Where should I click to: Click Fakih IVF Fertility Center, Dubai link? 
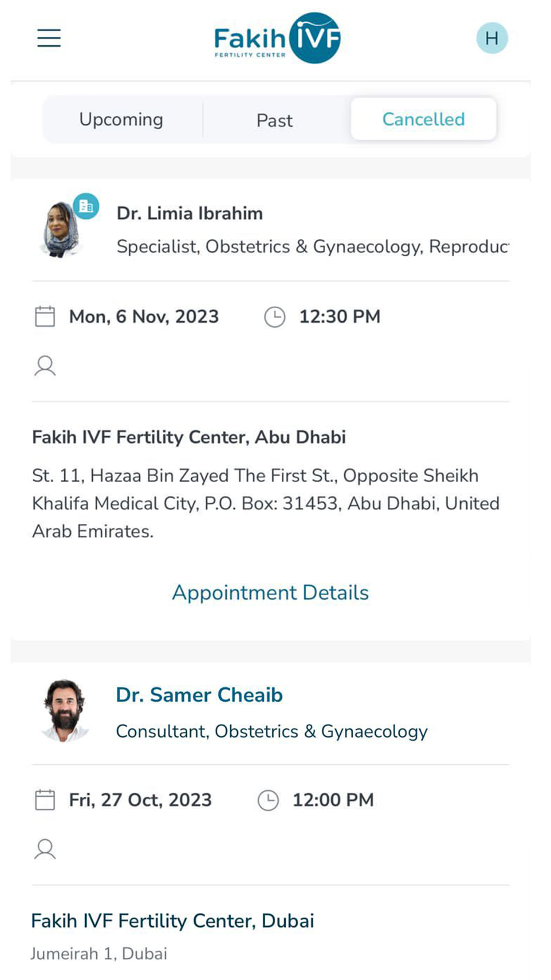[173, 921]
